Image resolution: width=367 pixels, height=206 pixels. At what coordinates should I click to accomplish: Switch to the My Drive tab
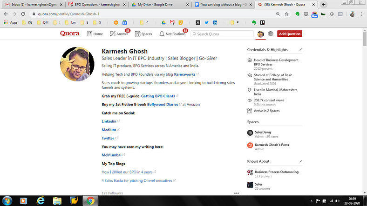coord(160,5)
